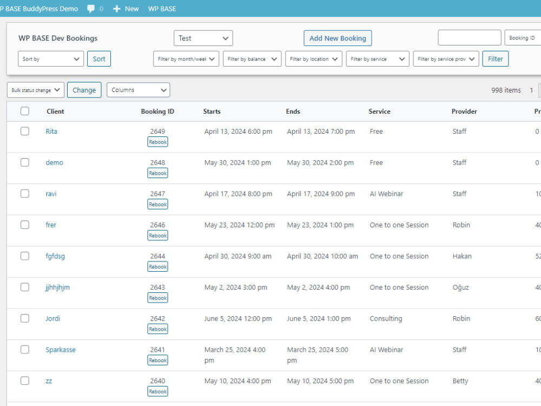Viewport: 541px width, 406px height.
Task: Expand the Sort by dropdown
Action: click(x=51, y=58)
